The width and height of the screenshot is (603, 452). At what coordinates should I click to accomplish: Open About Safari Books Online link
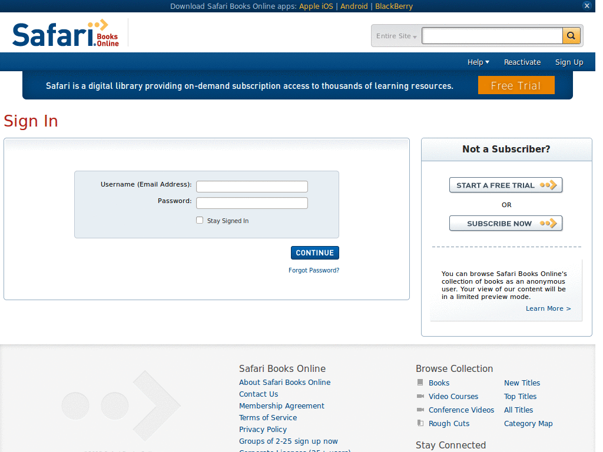(285, 383)
